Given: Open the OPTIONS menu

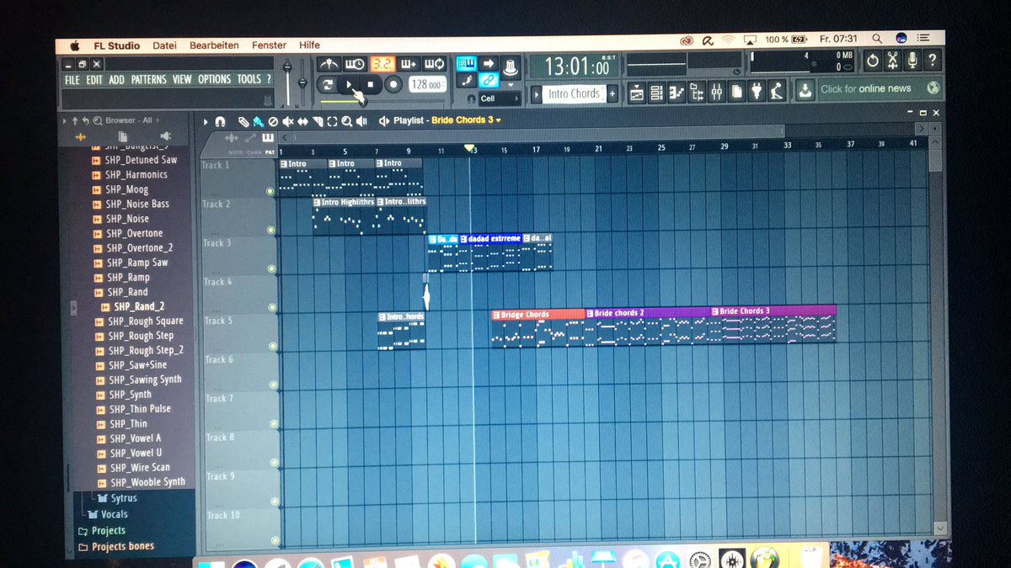Looking at the screenshot, I should 214,79.
